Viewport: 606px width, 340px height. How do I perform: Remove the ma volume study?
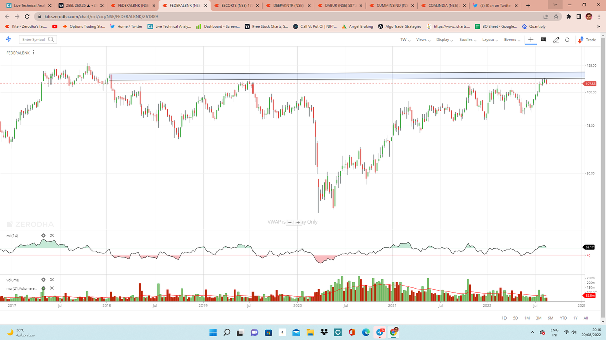(52, 288)
